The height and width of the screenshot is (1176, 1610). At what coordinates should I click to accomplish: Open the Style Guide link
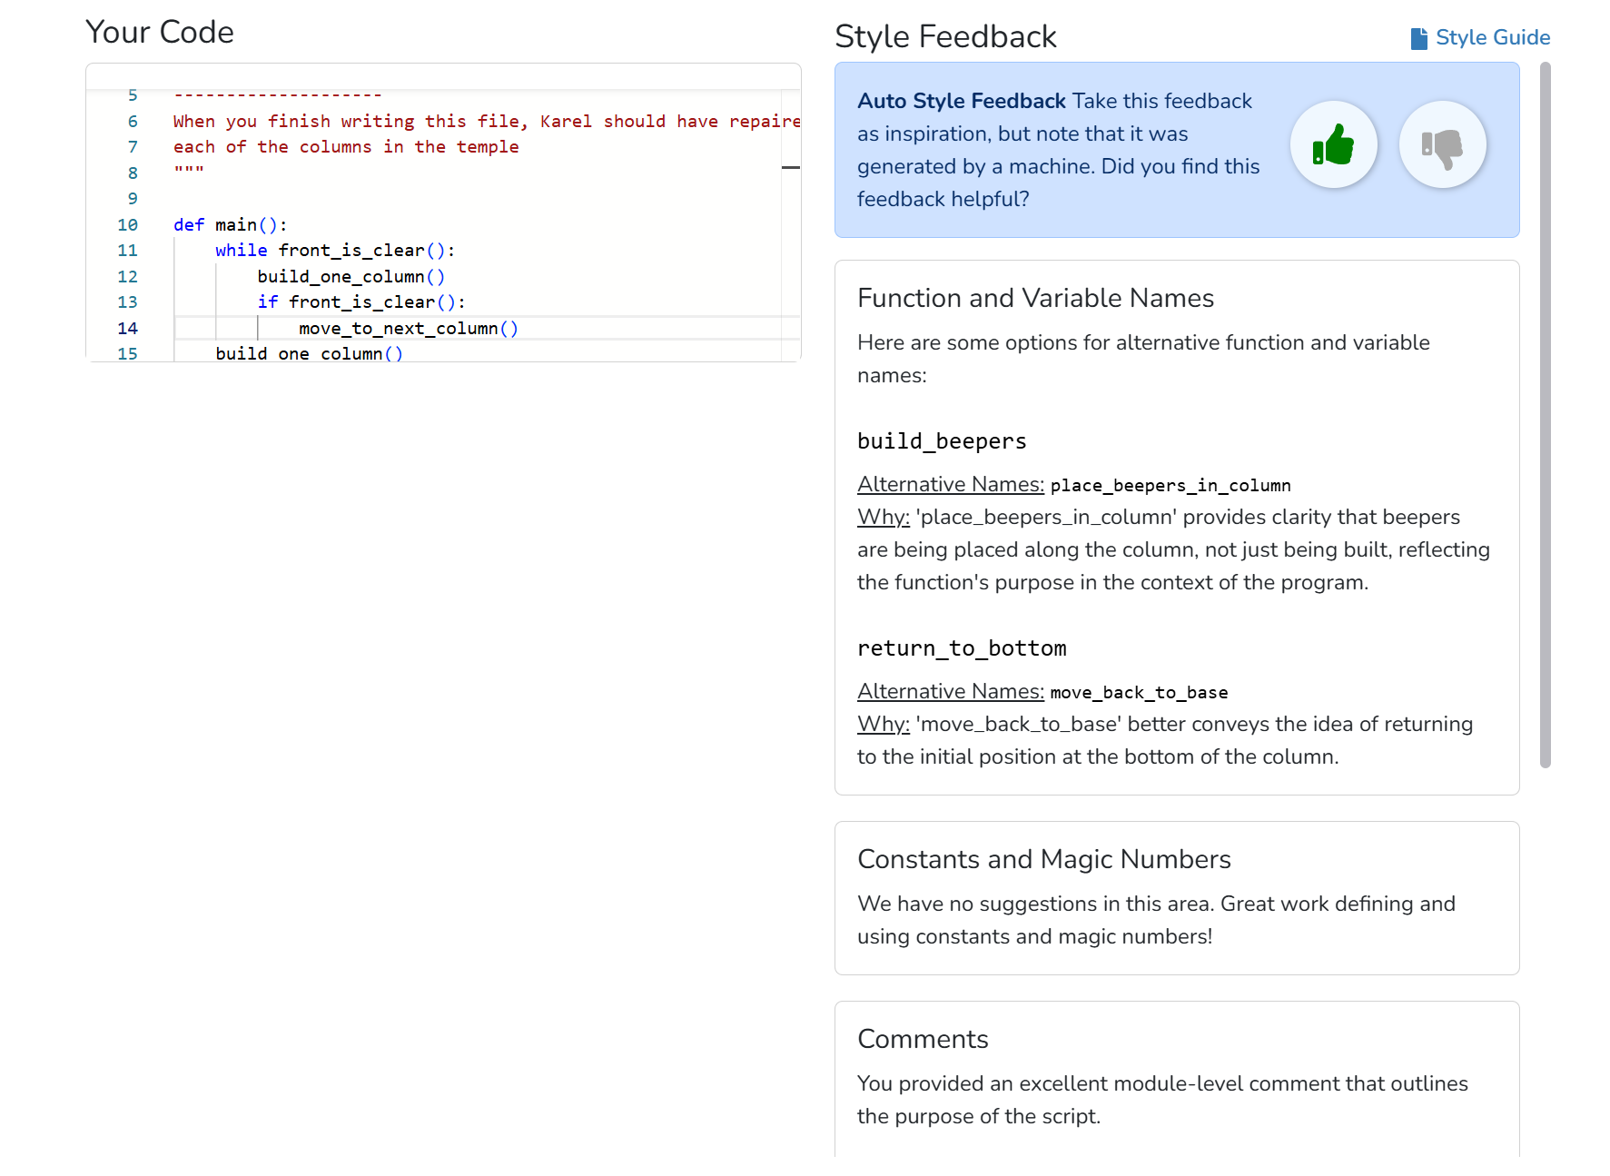(x=1493, y=37)
